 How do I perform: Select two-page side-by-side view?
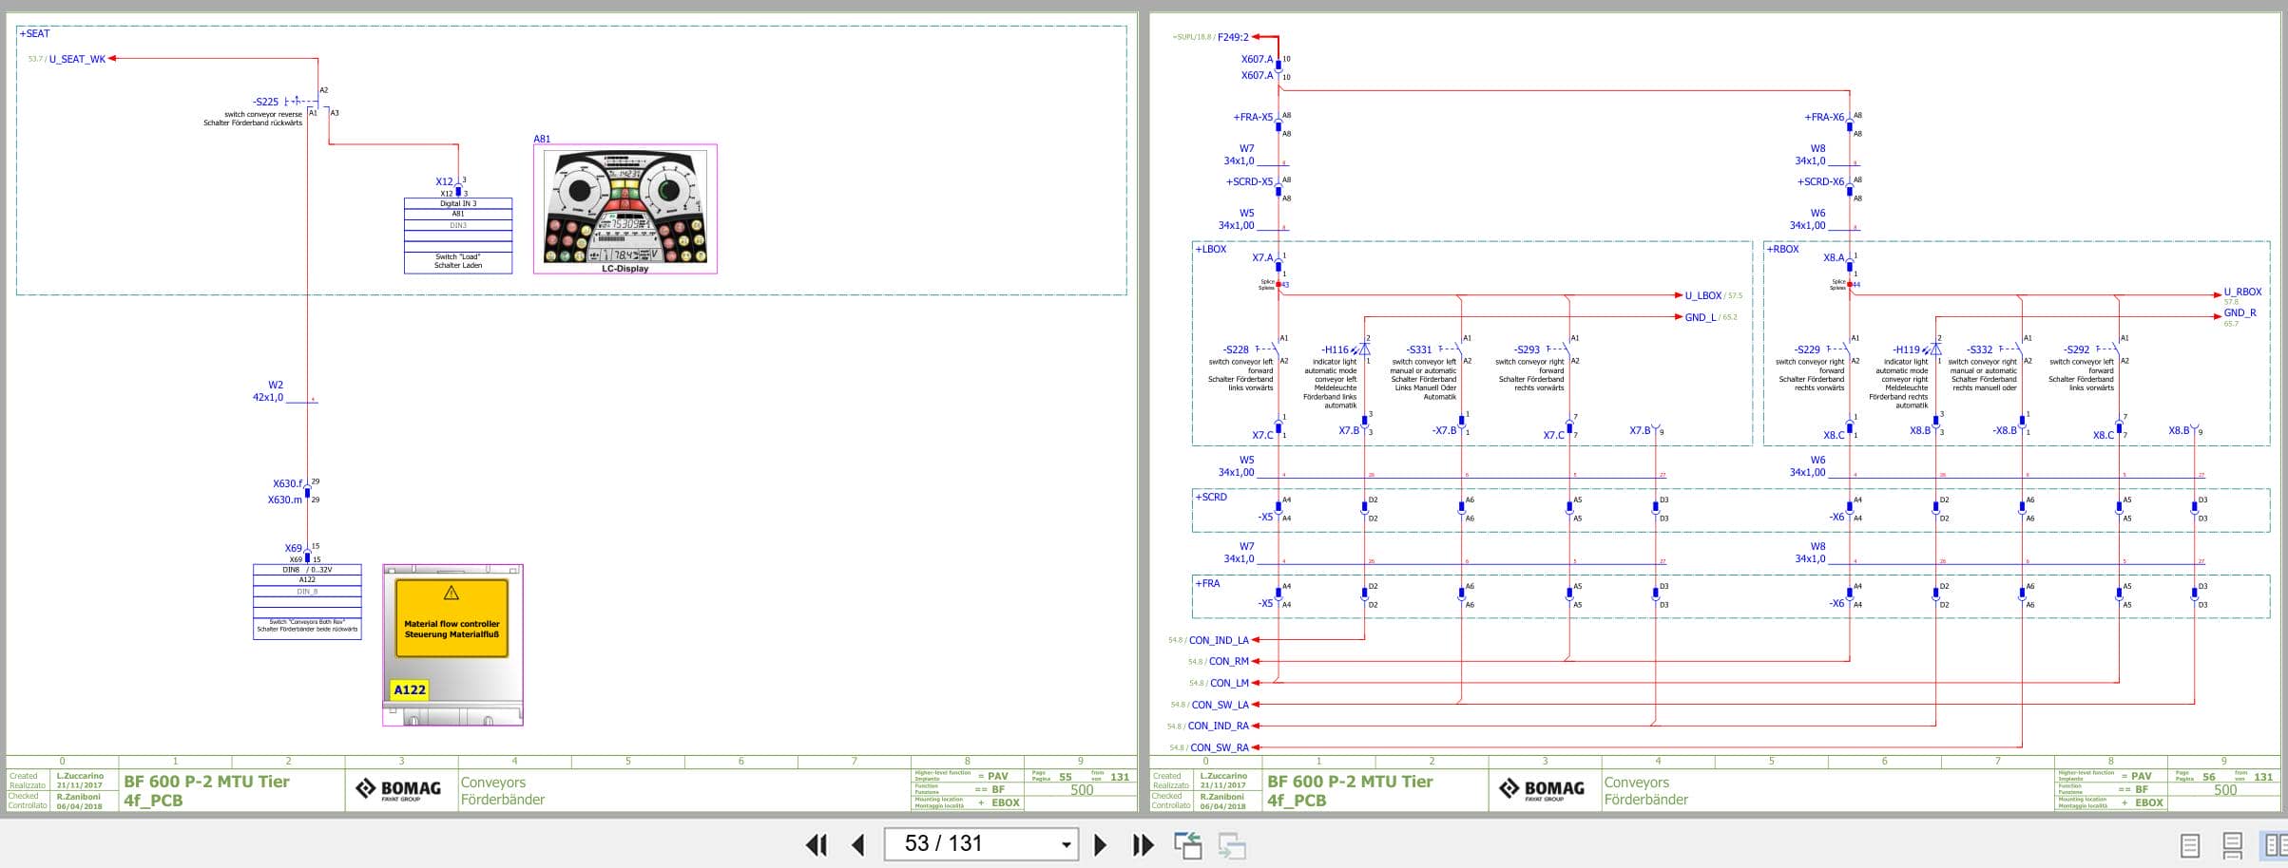coord(2275,845)
